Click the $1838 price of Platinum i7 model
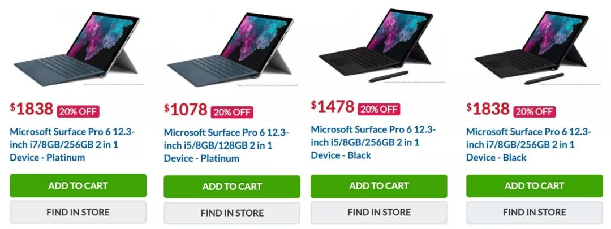Image resolution: width=611 pixels, height=229 pixels. click(x=32, y=109)
